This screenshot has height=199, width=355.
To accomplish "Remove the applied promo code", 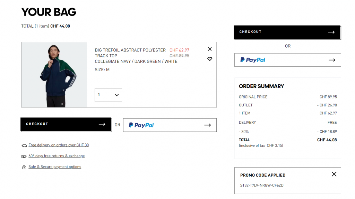I will click(334, 174).
